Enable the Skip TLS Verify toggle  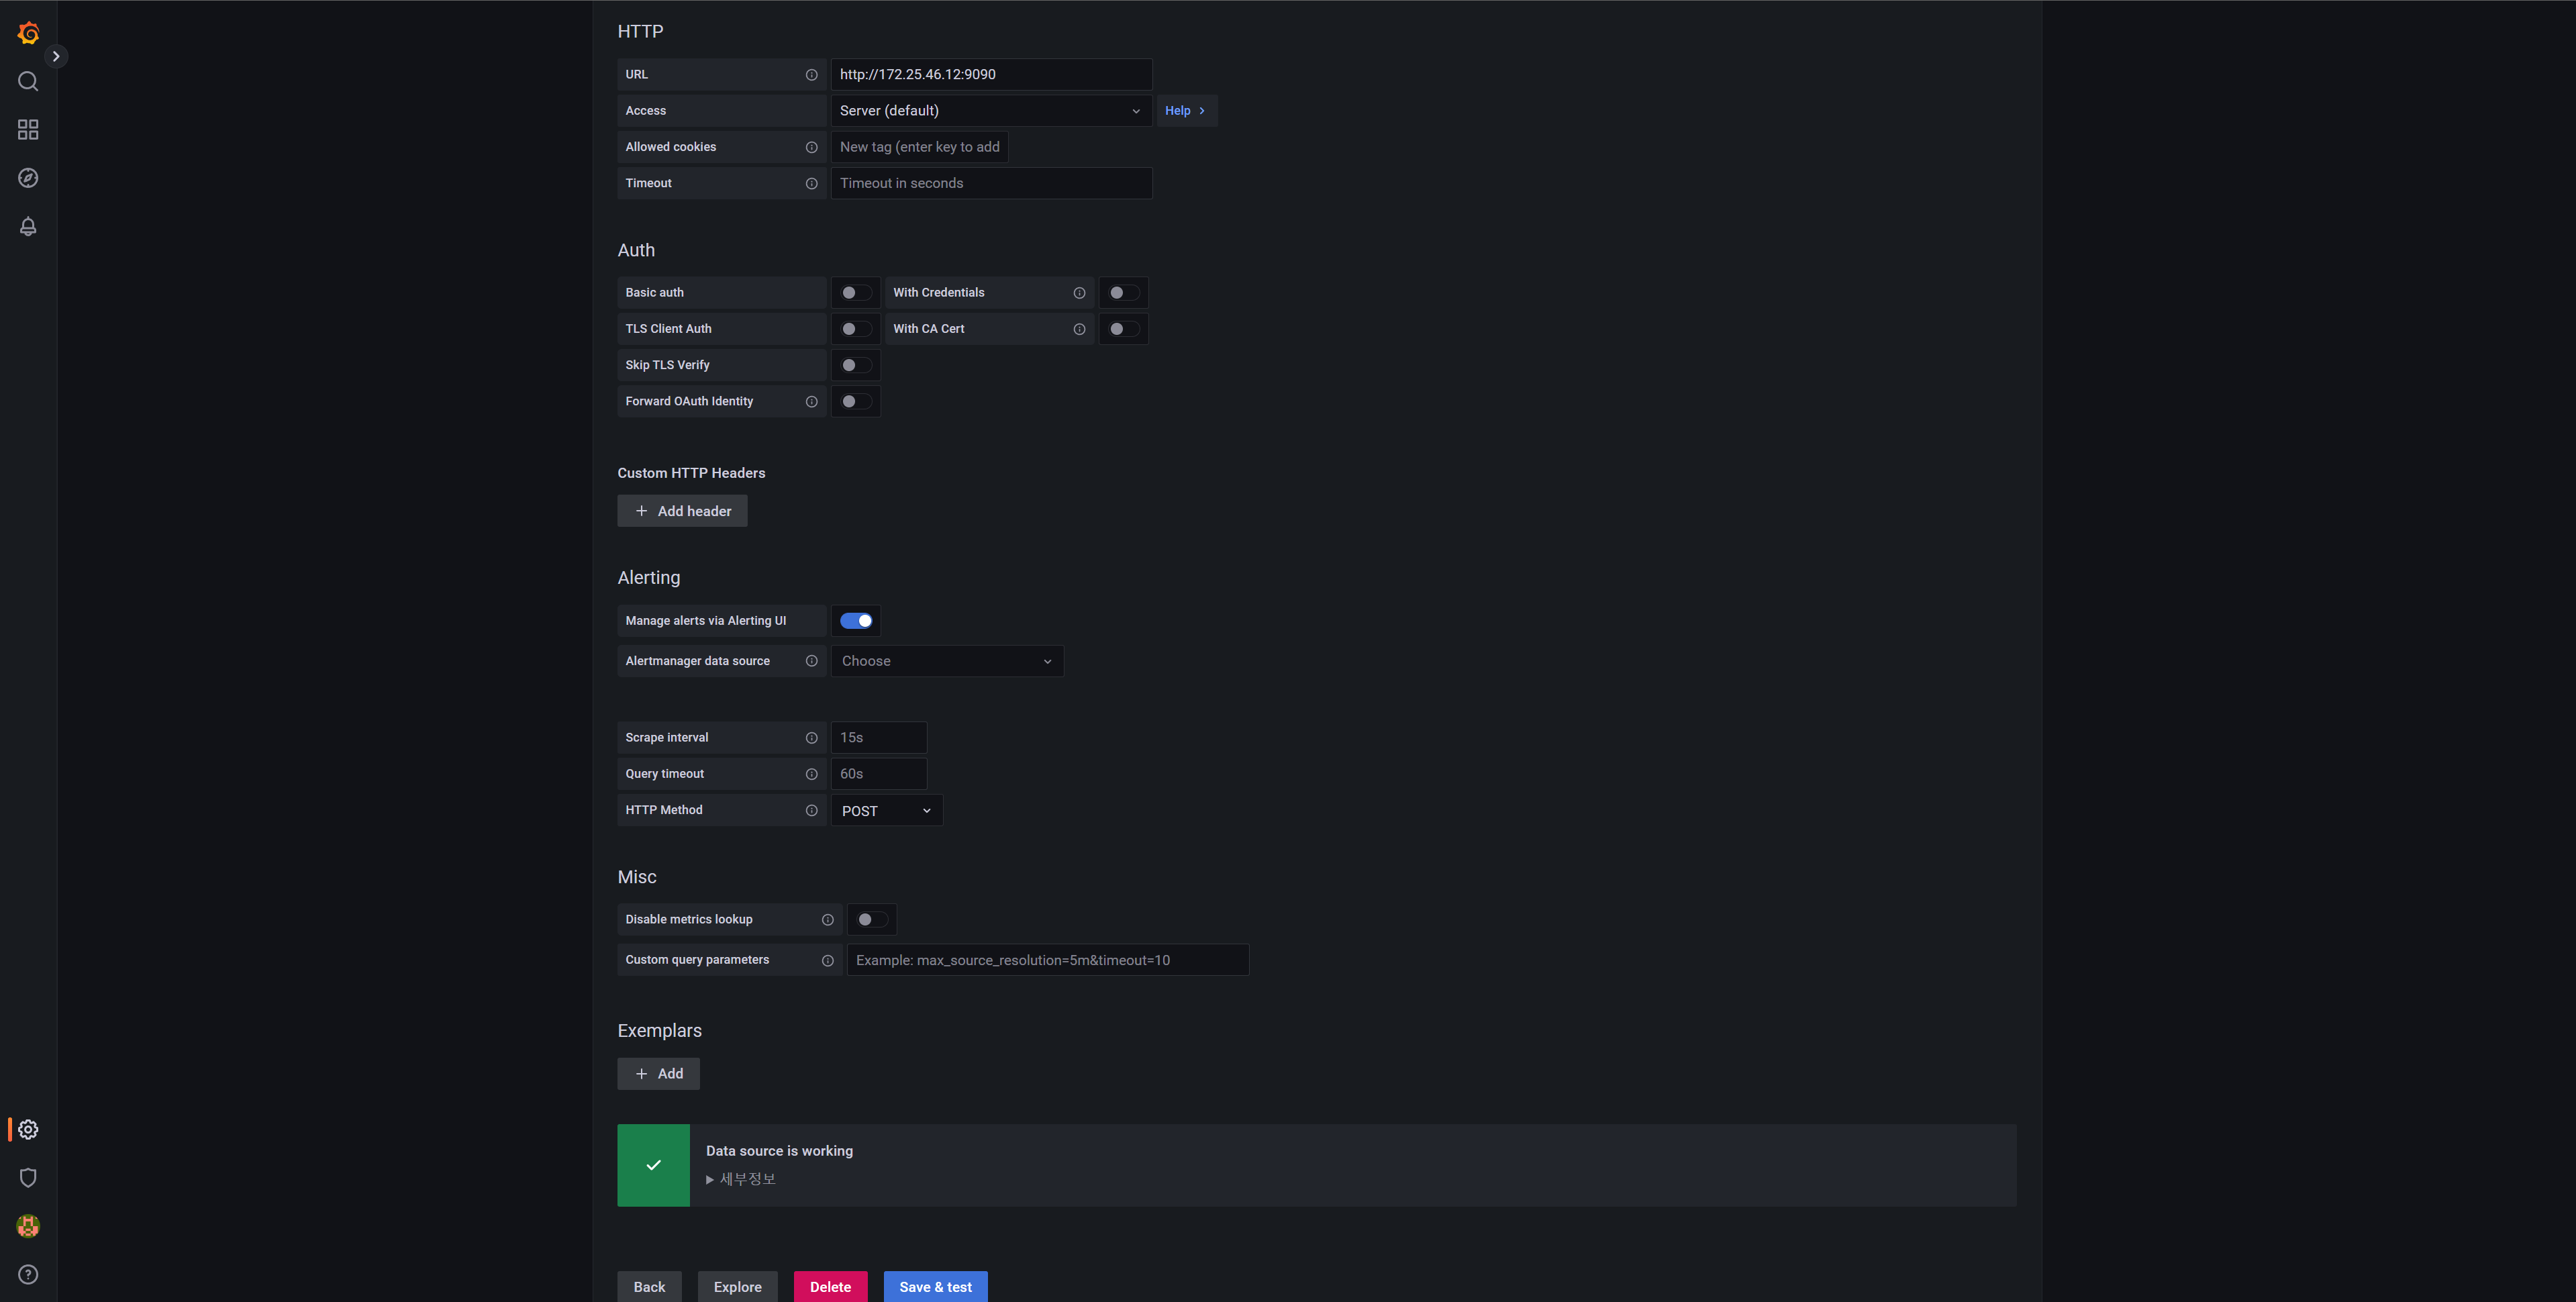856,365
